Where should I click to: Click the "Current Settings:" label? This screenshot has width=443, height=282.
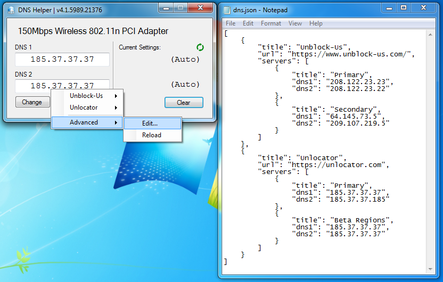point(140,47)
